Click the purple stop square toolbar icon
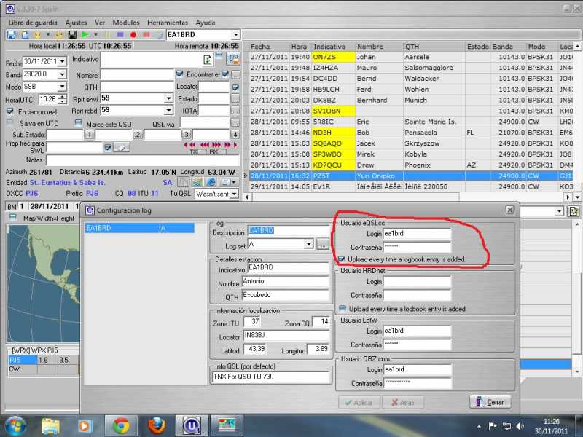Image resolution: width=583 pixels, height=437 pixels. [x=120, y=34]
